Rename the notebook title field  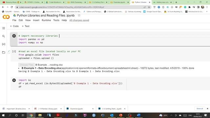pos(46,15)
